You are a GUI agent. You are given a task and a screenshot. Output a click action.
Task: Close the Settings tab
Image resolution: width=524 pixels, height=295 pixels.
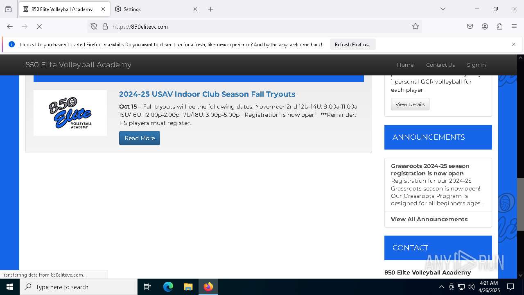(195, 9)
